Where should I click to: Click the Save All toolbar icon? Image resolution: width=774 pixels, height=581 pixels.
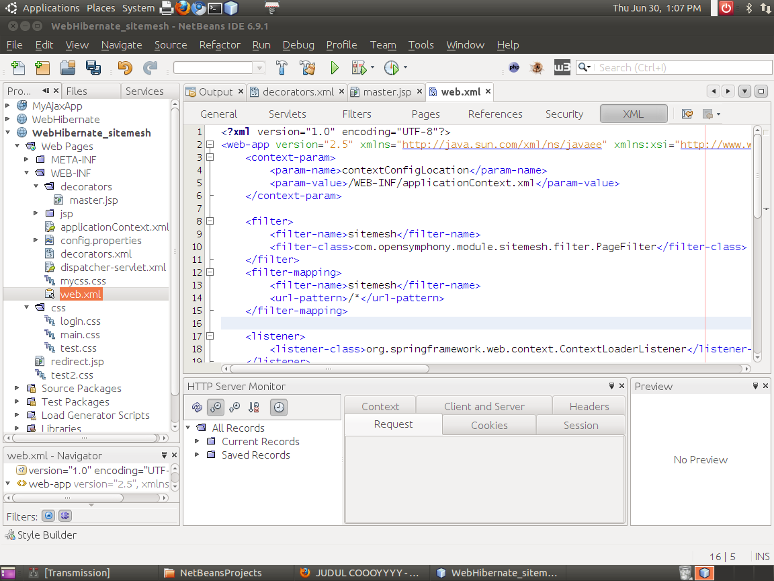point(93,68)
